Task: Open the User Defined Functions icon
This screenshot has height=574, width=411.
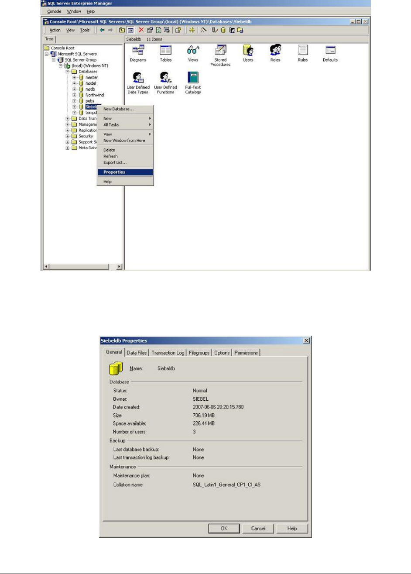Action: [165, 78]
